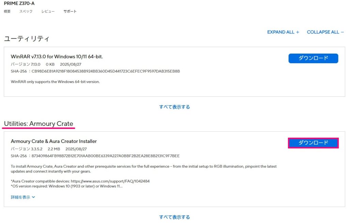Image resolution: width=349 pixels, height=224 pixels.
Task: Click Armoury Crate & Aura Creator Installer title
Action: coord(54,141)
